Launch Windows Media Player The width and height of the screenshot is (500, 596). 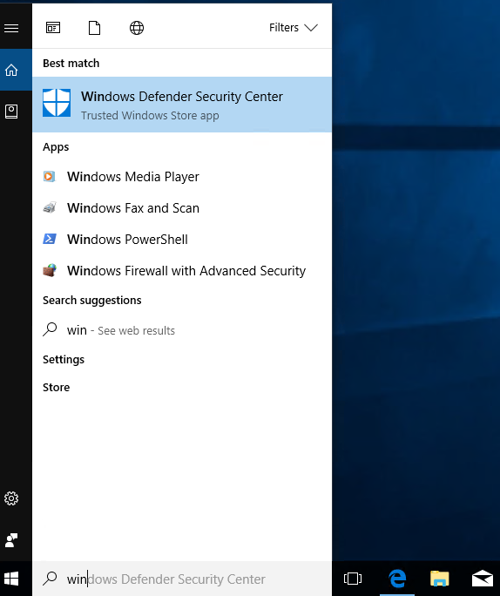tap(182, 177)
